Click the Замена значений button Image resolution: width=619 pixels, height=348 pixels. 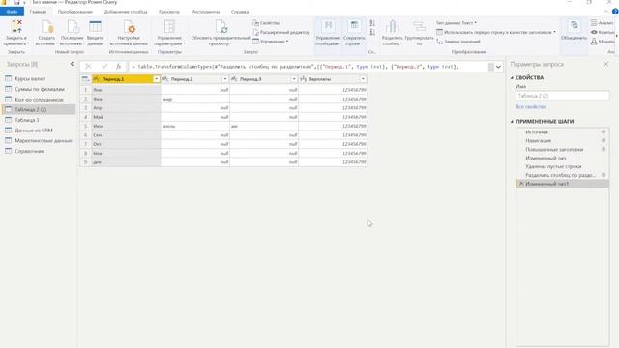[458, 42]
